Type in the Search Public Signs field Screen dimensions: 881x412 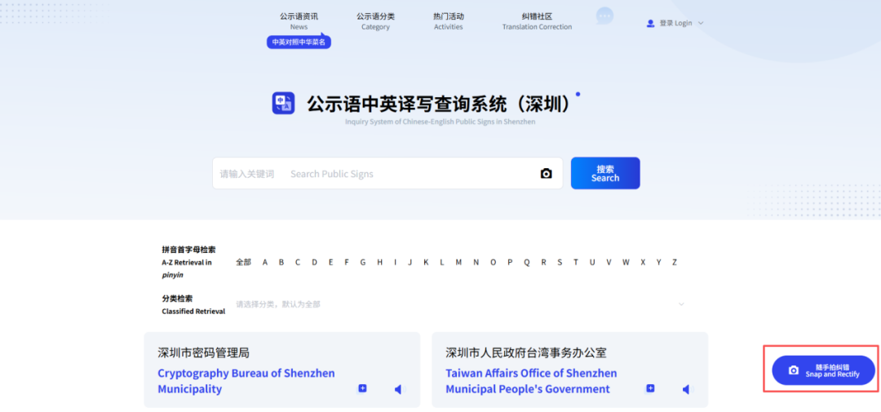pos(408,174)
